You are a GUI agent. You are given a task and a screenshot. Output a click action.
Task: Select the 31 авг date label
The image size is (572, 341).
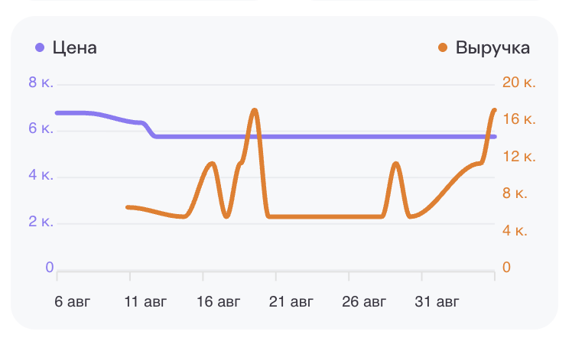[x=437, y=301]
